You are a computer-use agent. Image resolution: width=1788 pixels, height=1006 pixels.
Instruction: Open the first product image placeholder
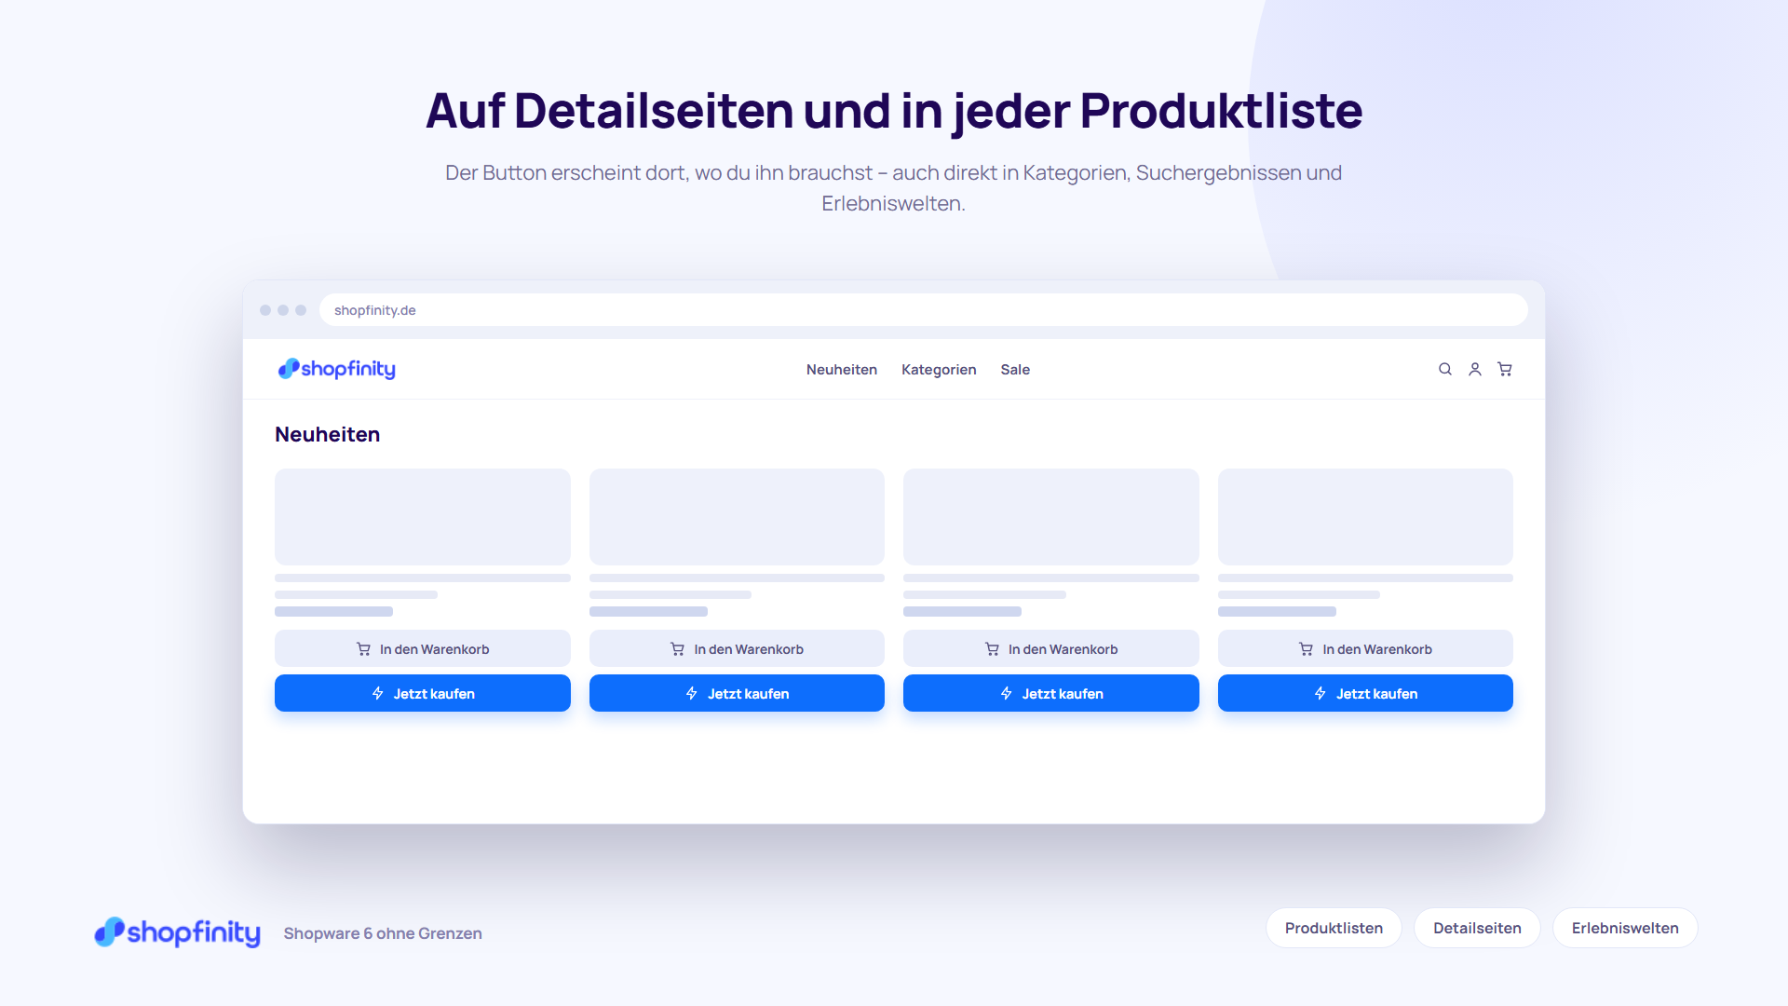[423, 517]
